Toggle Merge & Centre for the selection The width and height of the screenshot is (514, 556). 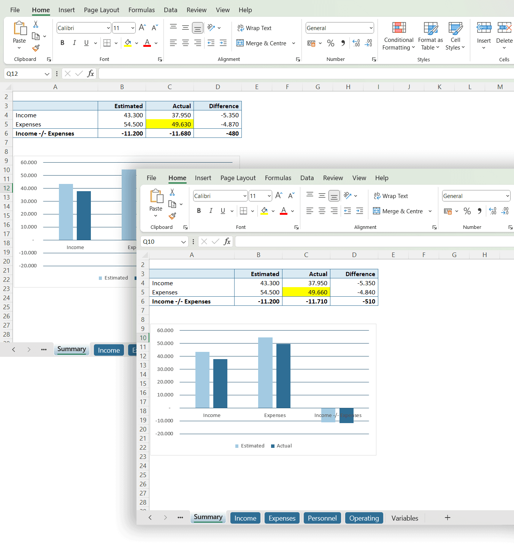[x=398, y=211]
